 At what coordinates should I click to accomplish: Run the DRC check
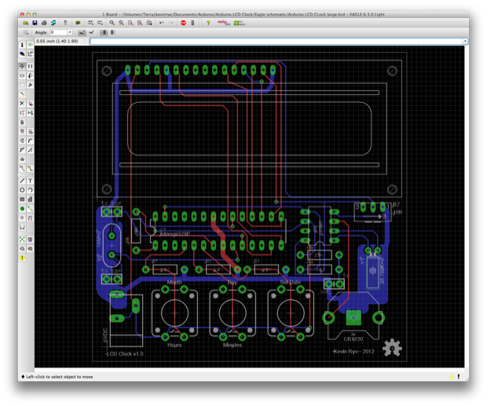30,249
